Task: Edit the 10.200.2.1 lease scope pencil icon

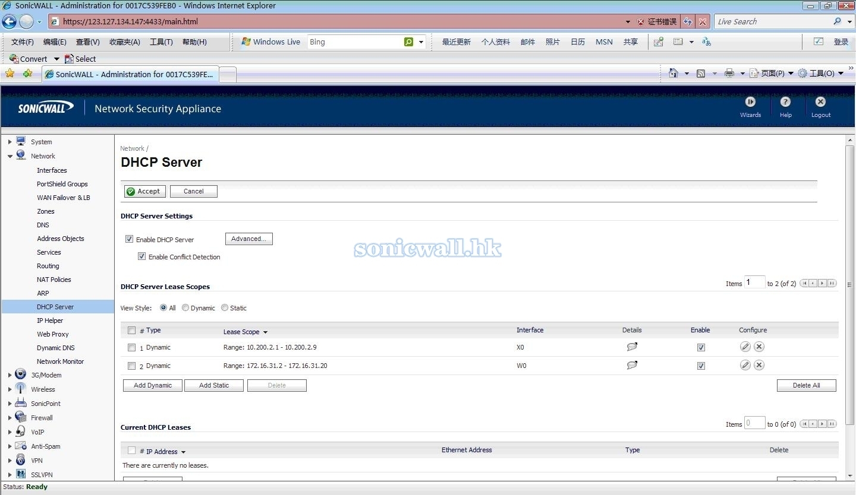Action: (x=745, y=347)
